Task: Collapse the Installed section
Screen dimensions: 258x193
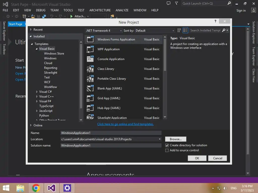Action: (30, 36)
